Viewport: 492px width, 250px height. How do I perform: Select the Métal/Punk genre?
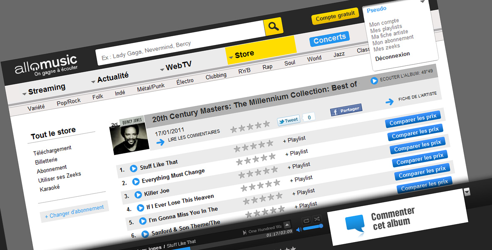click(x=151, y=87)
